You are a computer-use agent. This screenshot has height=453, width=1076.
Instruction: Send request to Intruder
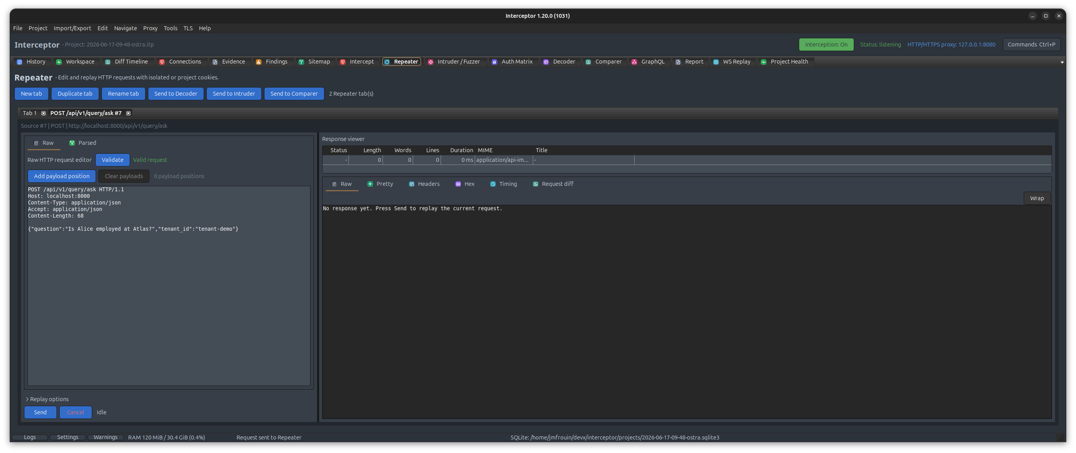click(234, 94)
